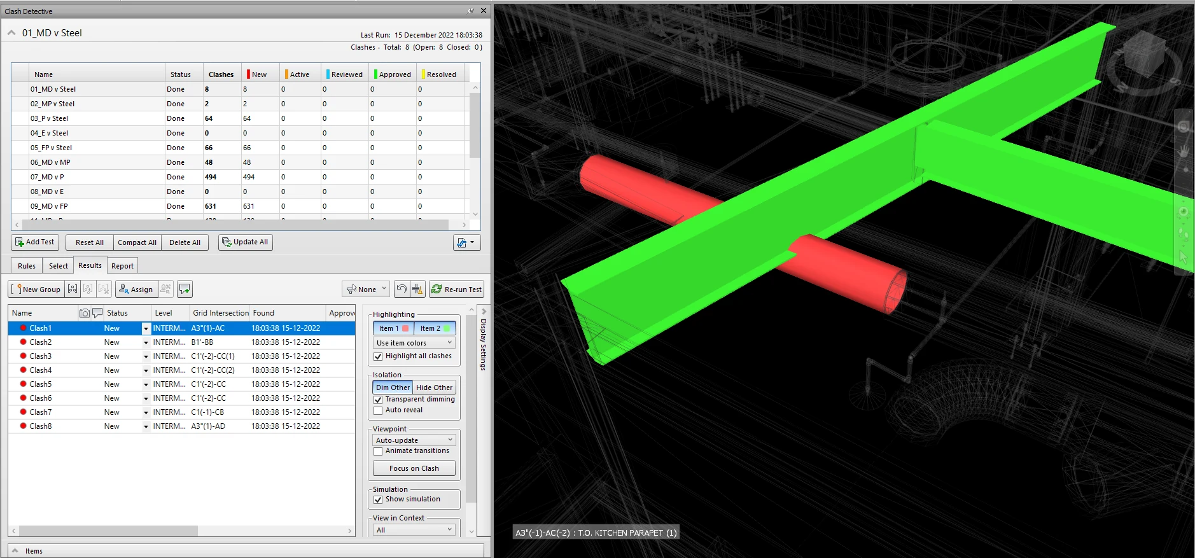Screen dimensions: 1195x558
Task: Open the Use item colors dropdown
Action: click(414, 343)
